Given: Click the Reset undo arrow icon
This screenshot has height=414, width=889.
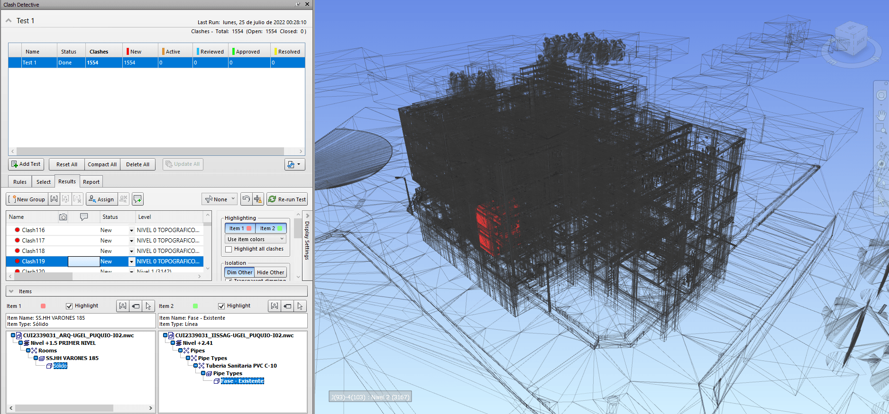Looking at the screenshot, I should tap(246, 199).
